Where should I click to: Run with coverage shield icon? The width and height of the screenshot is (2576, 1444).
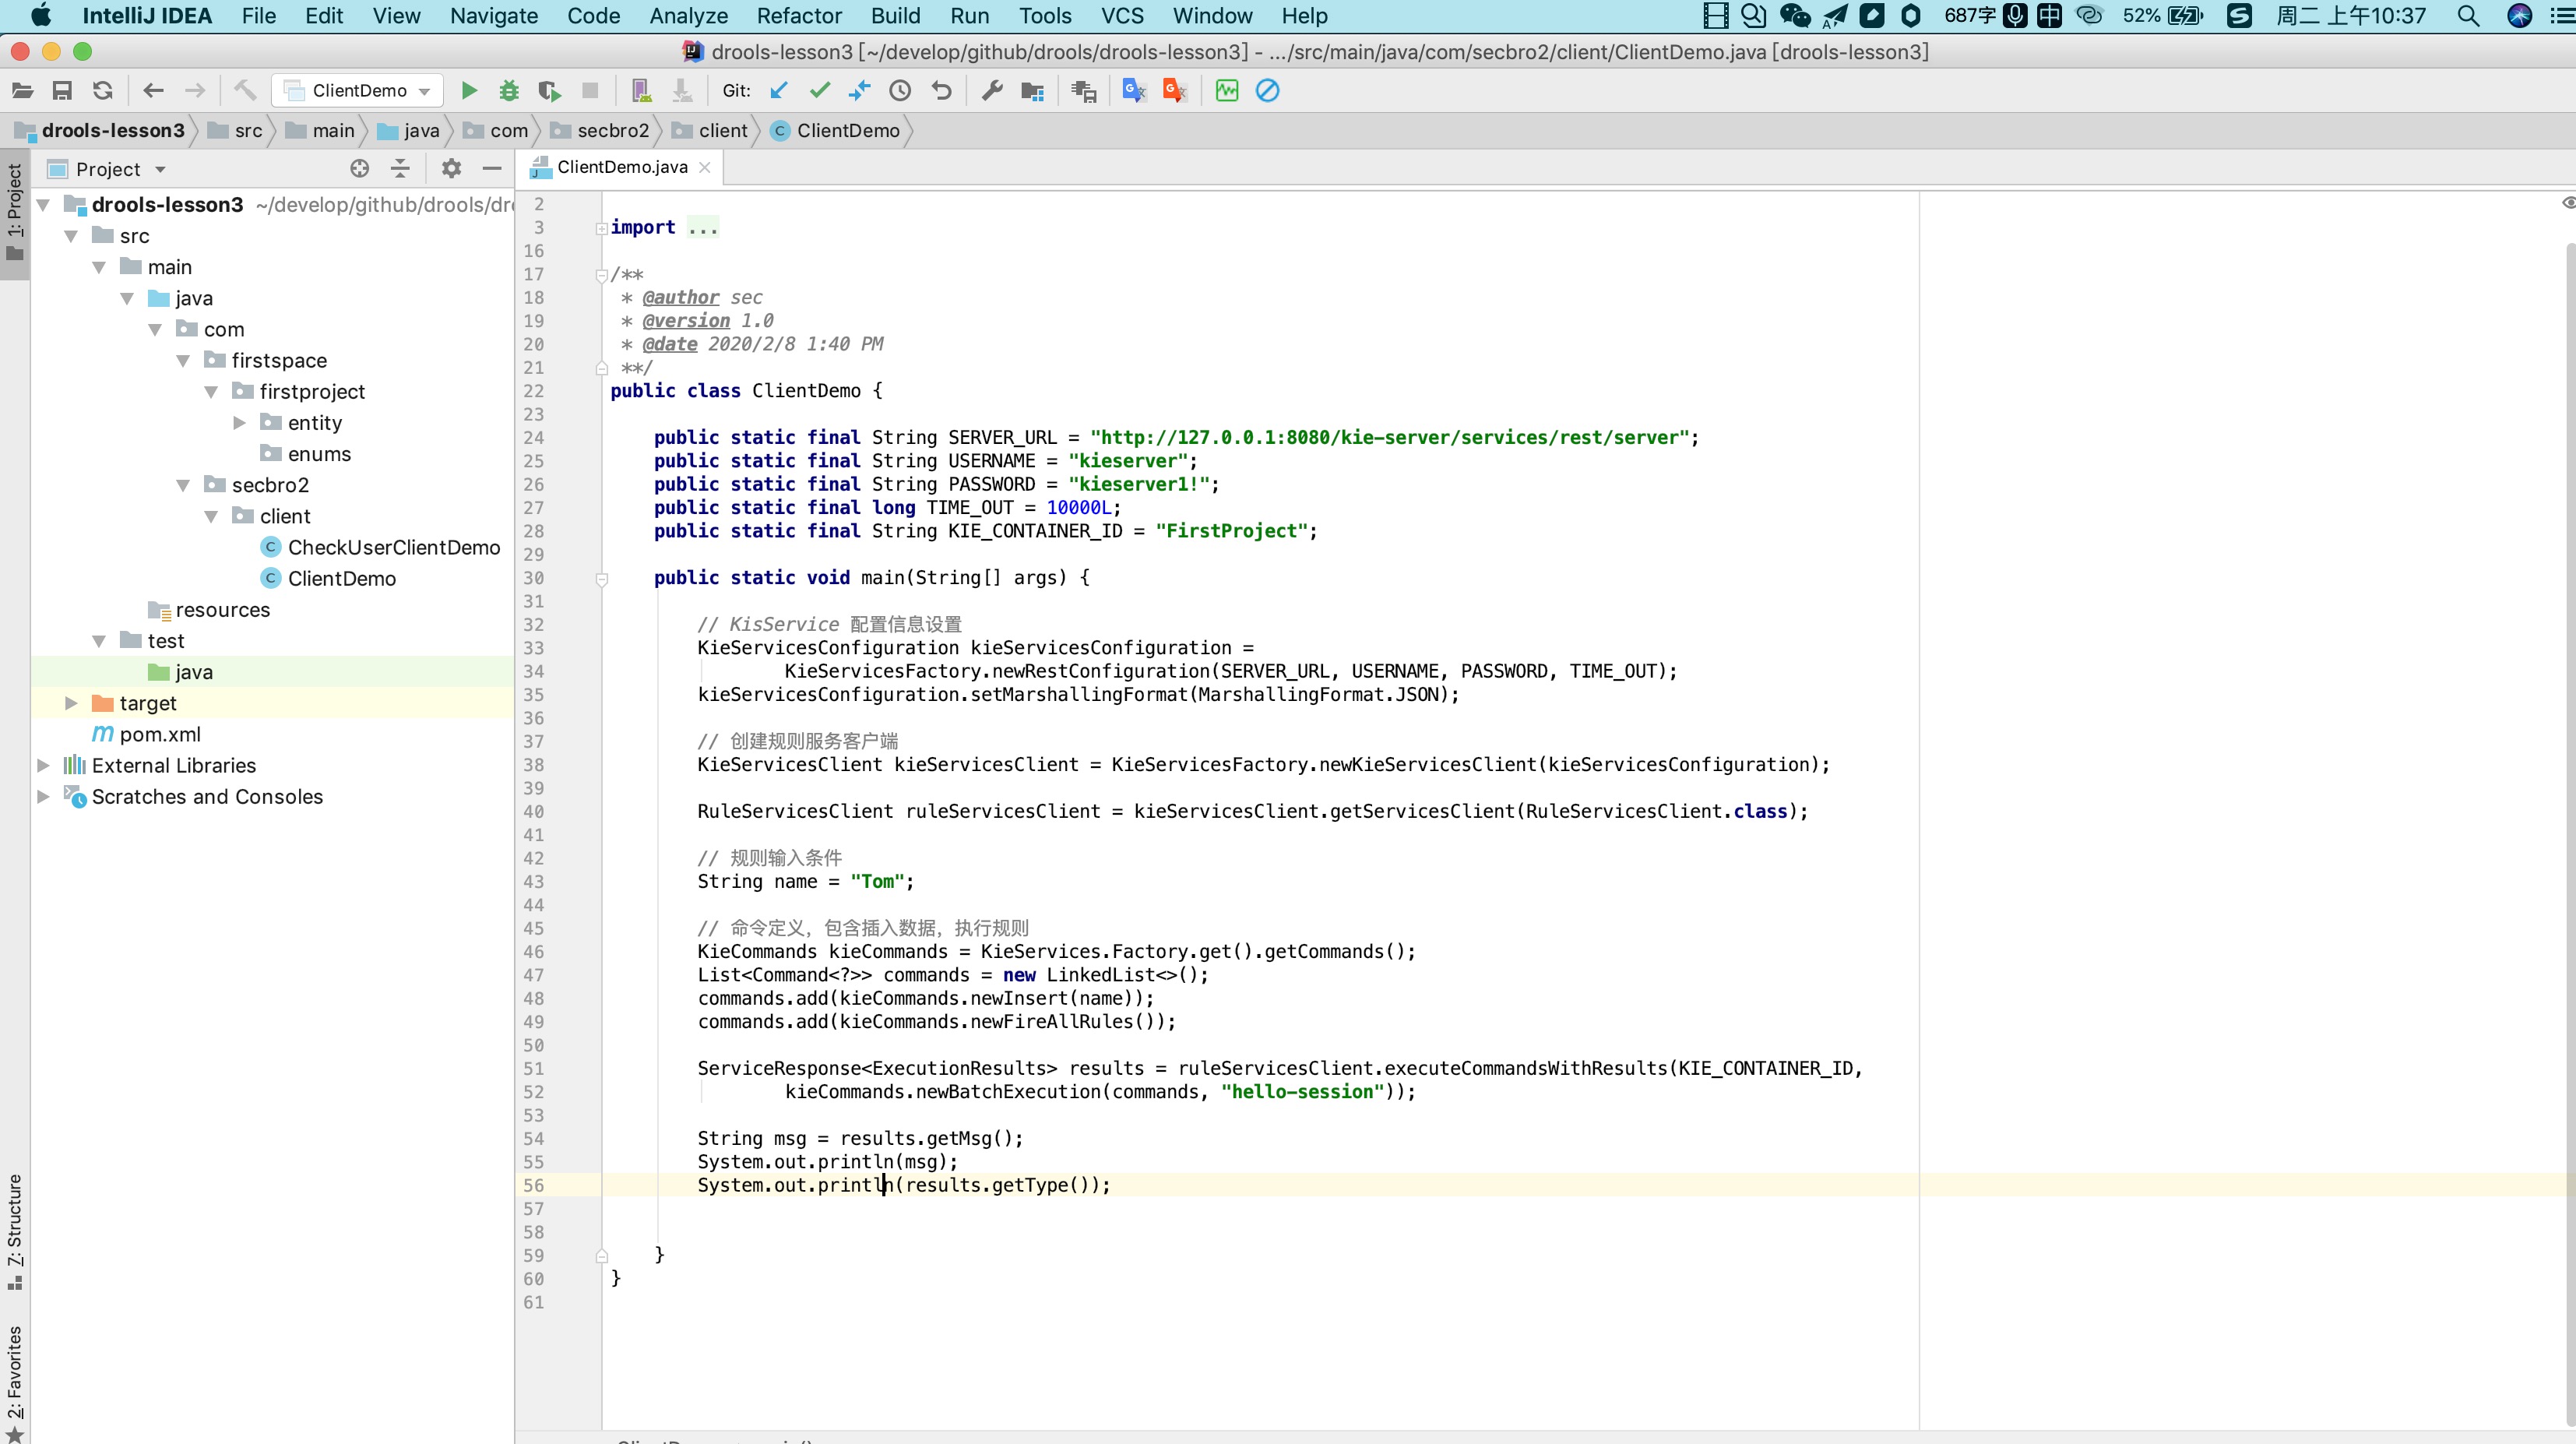pos(549,91)
